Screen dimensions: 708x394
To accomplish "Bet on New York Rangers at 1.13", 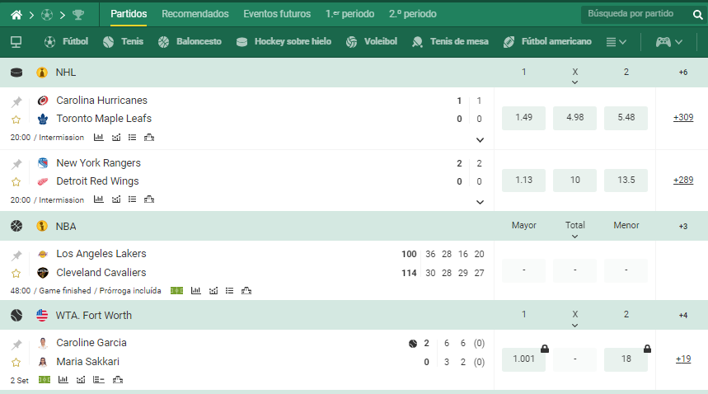I will [x=523, y=180].
